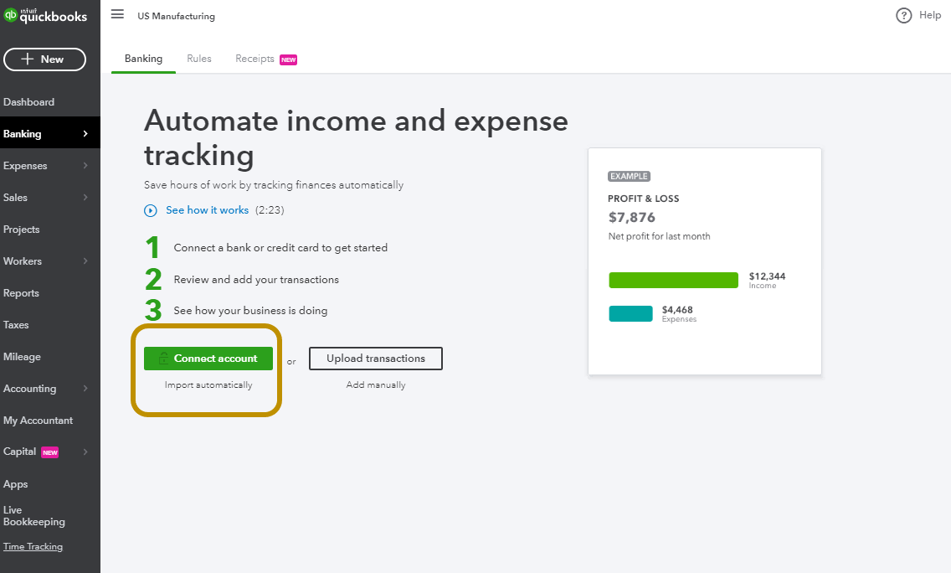Click the Upload transactions button
951x573 pixels.
pos(376,359)
